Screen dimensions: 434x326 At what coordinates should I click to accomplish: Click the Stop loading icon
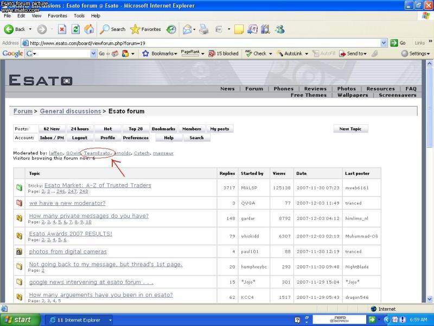[62, 29]
